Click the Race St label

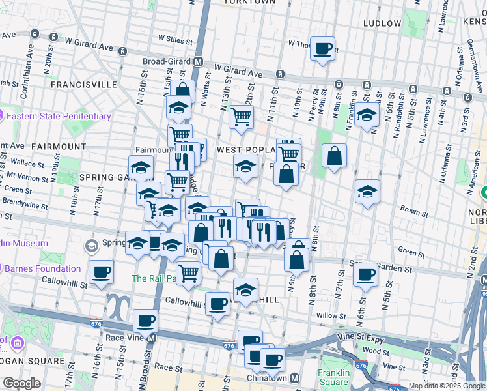pos(169,368)
